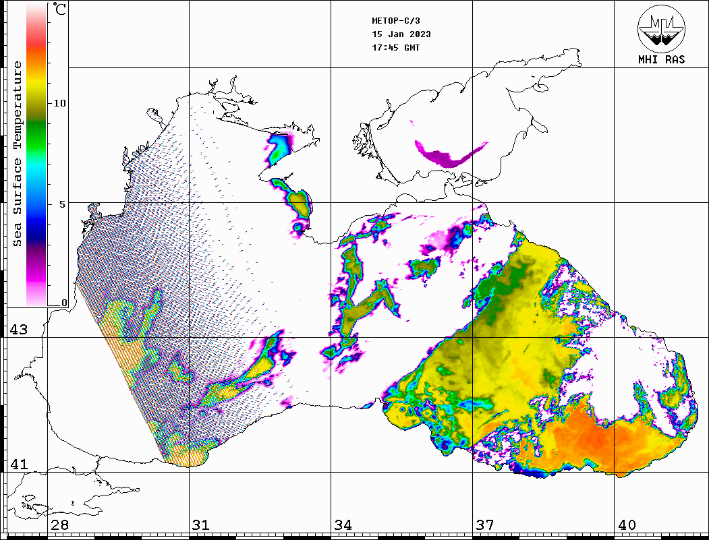Screen dimensions: 709x540
Task: Click the orange warm region in southeast Black Sea
Action: click(x=601, y=438)
